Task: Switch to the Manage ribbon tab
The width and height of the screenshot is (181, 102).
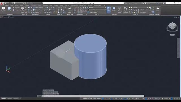Action: tap(56, 5)
